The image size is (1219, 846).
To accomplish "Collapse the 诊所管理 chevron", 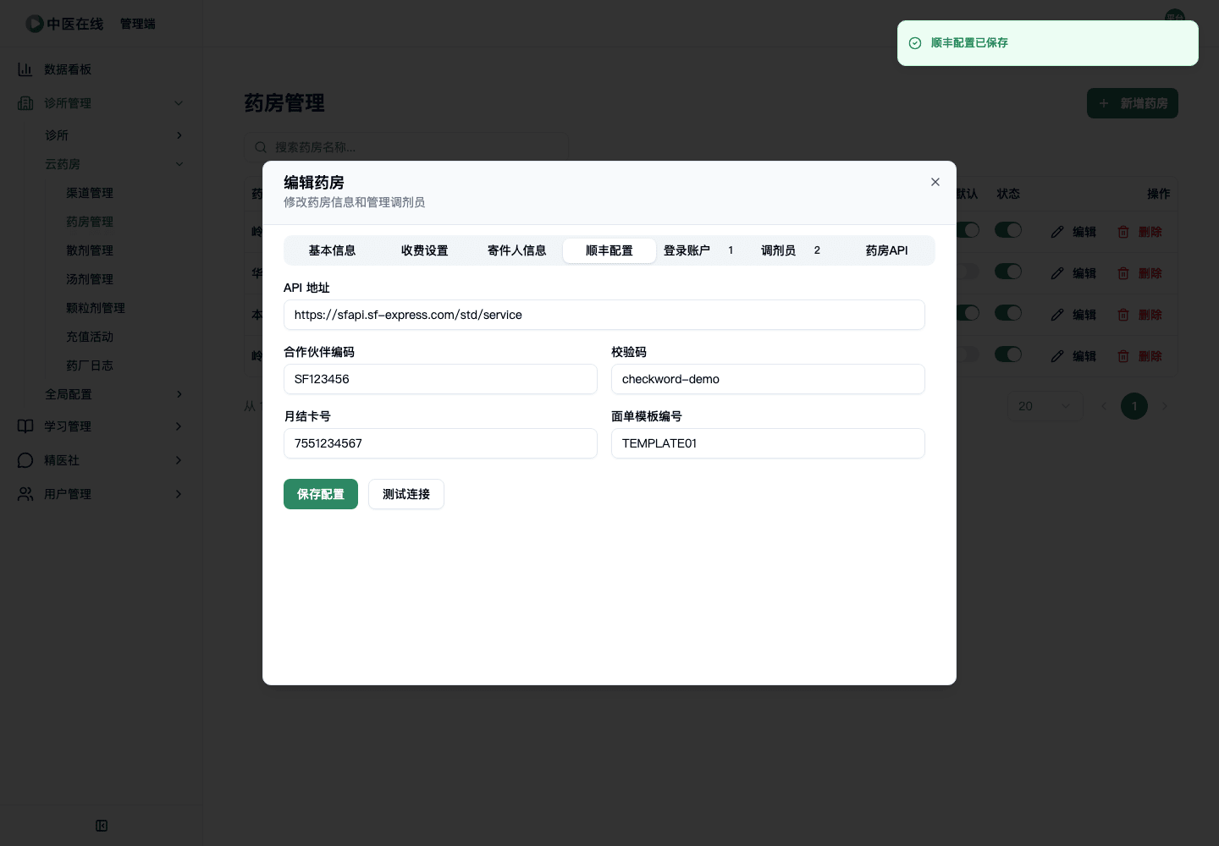I will [179, 103].
